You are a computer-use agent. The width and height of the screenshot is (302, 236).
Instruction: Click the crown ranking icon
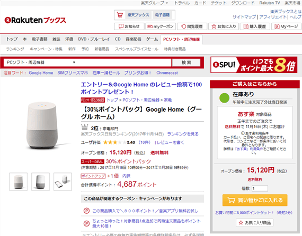(x=84, y=127)
